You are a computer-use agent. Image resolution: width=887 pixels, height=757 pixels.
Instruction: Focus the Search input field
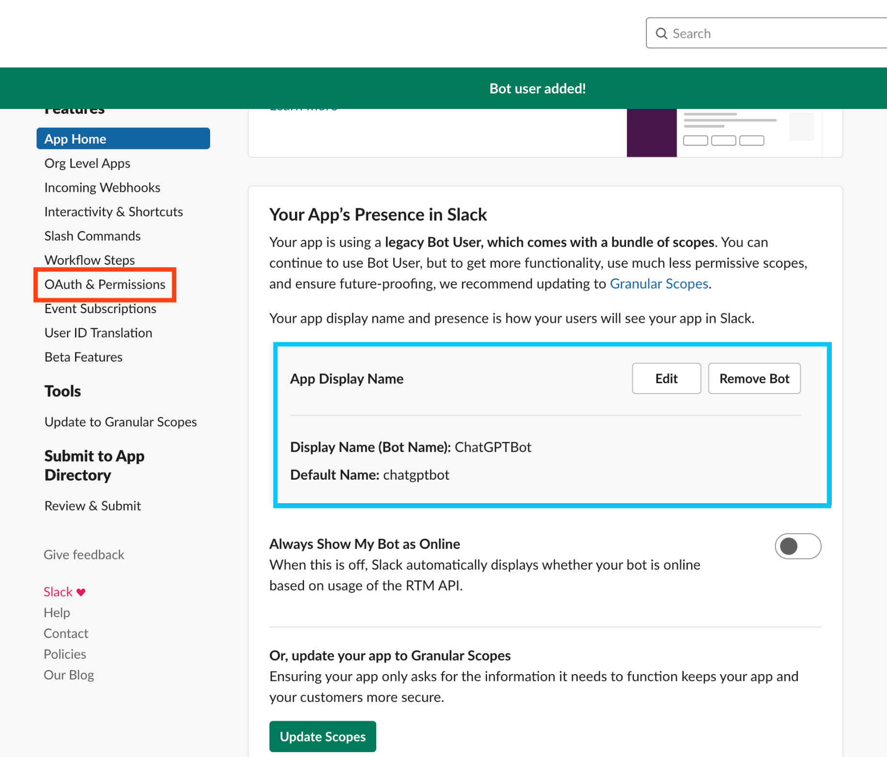pyautogui.click(x=766, y=33)
